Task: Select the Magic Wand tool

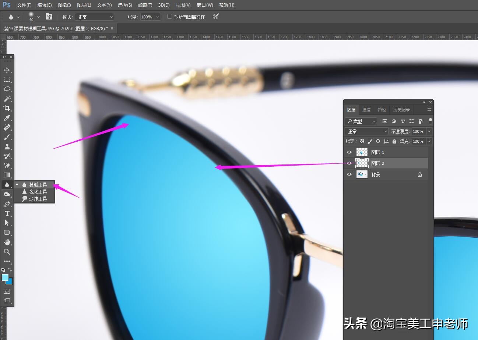Action: pyautogui.click(x=7, y=99)
